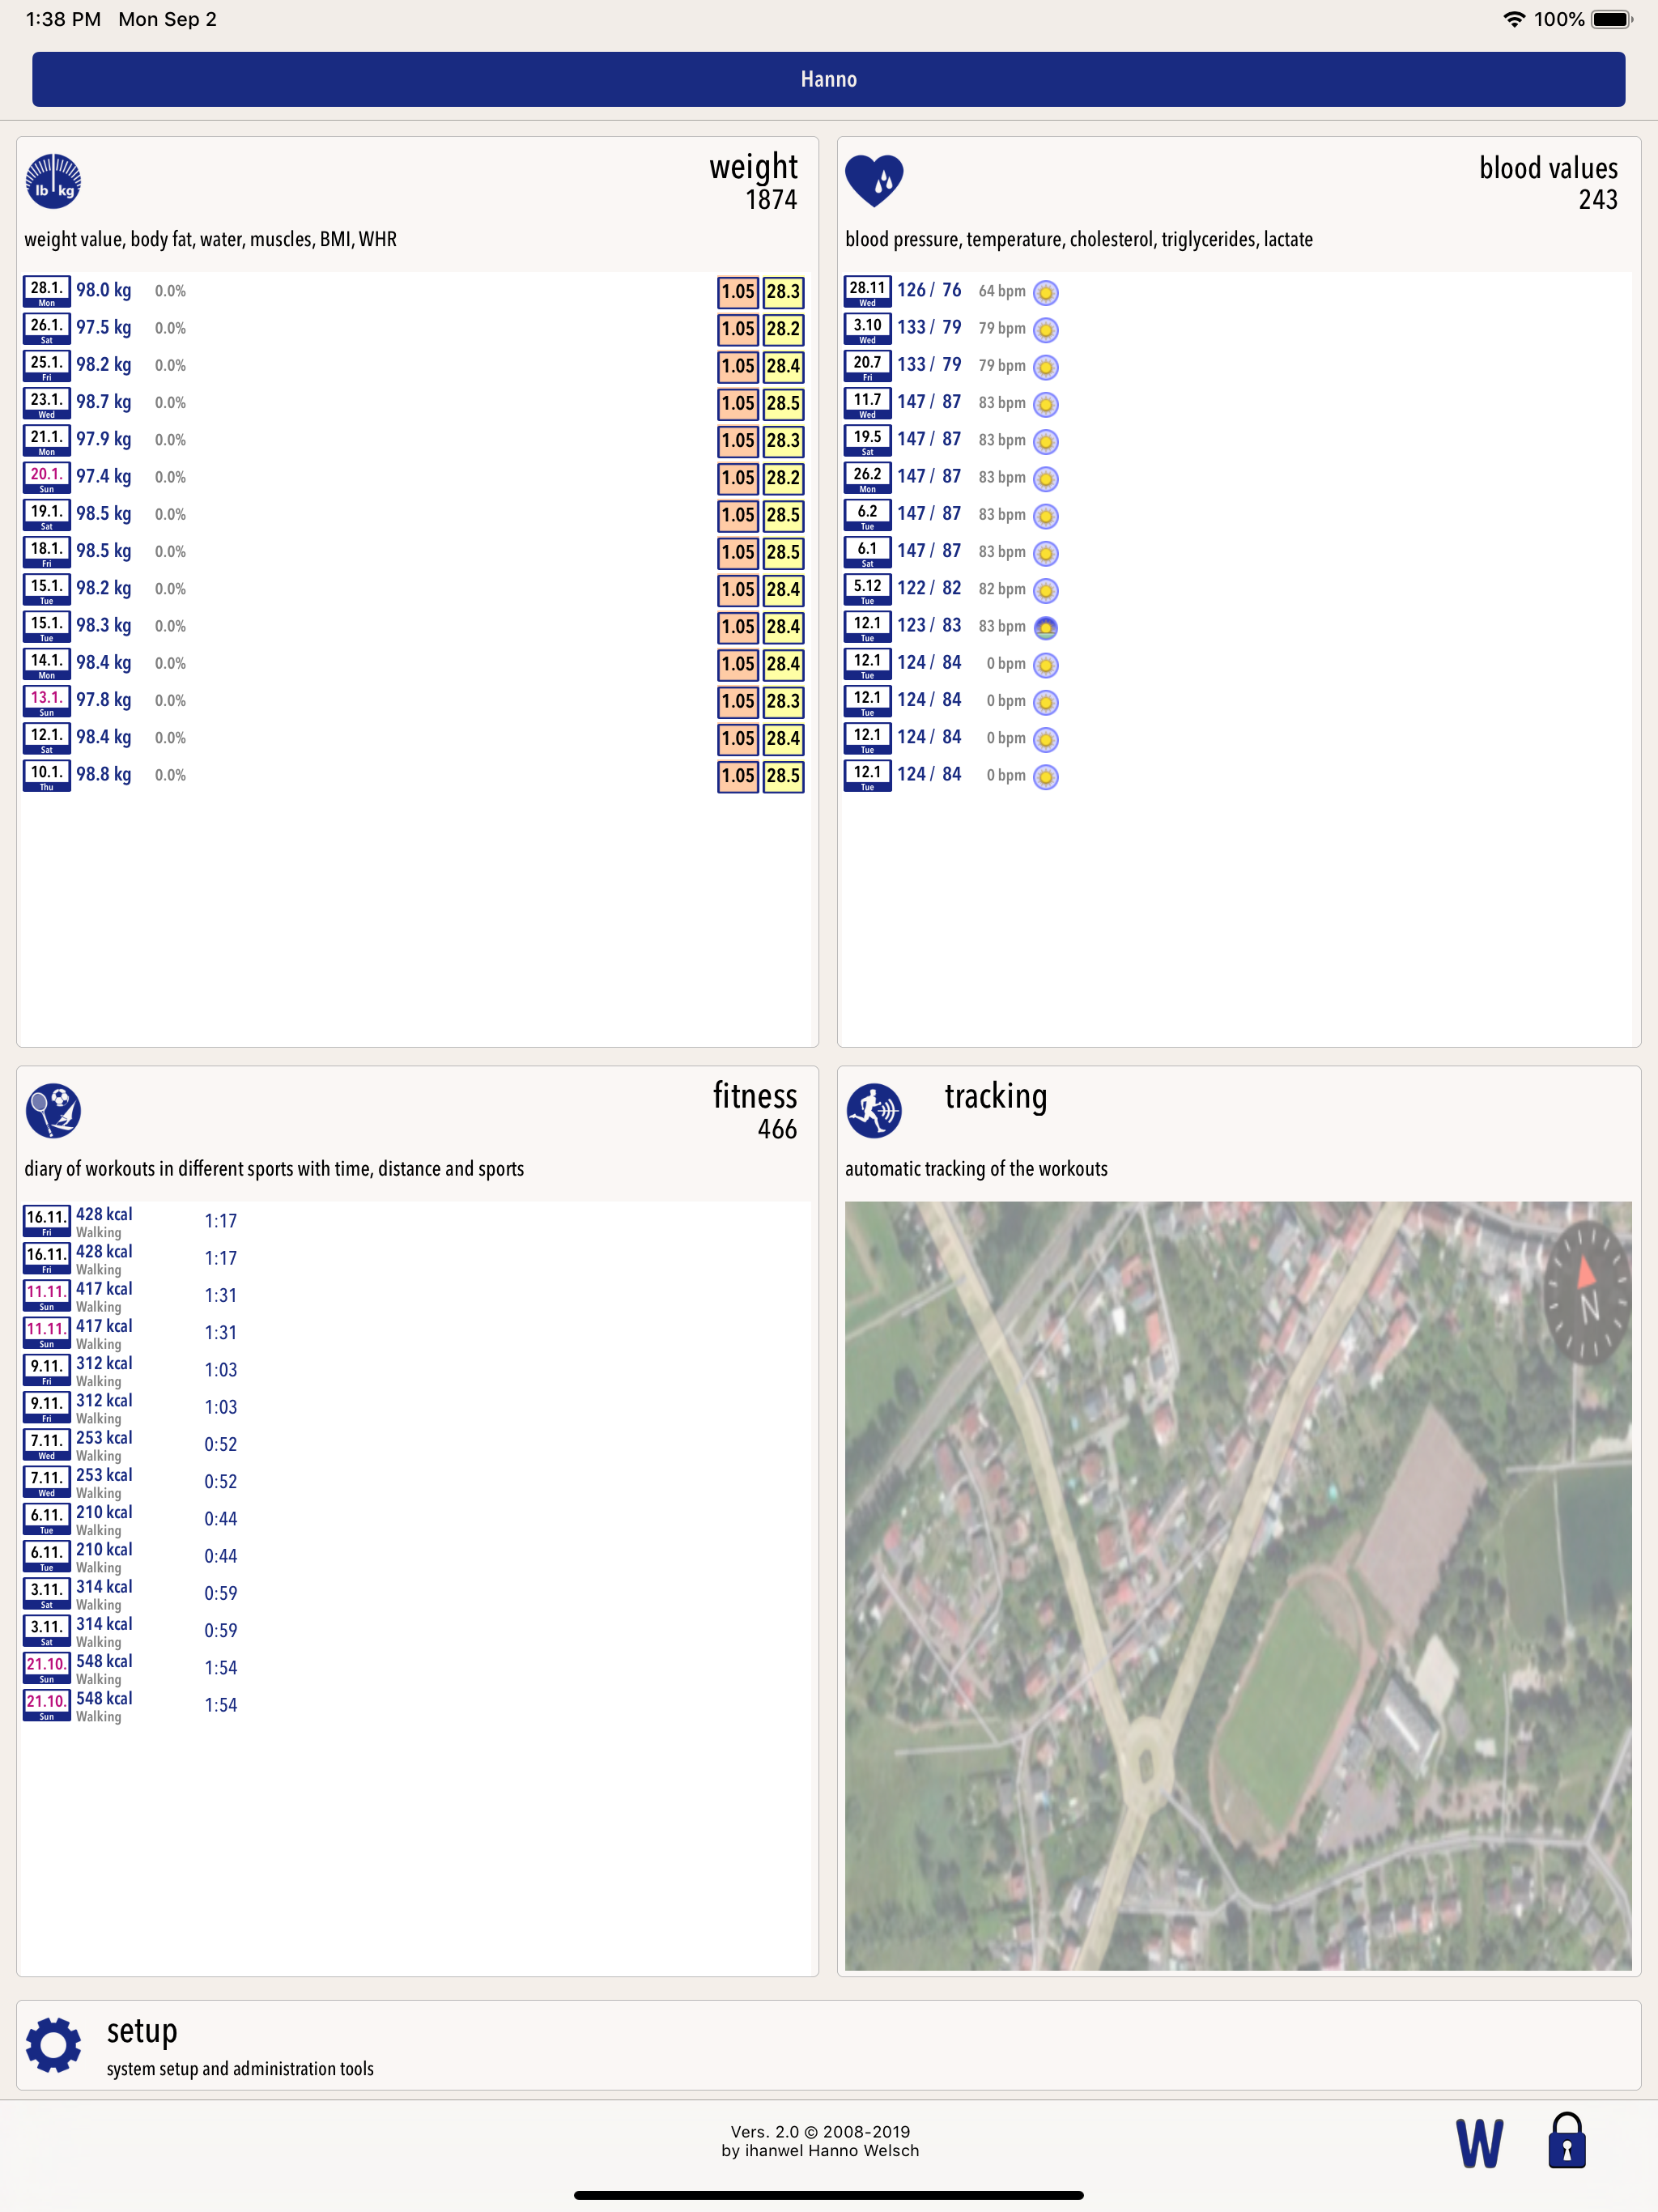Tap the satellite map thumbnail
1658x2212 pixels.
(1238, 1585)
